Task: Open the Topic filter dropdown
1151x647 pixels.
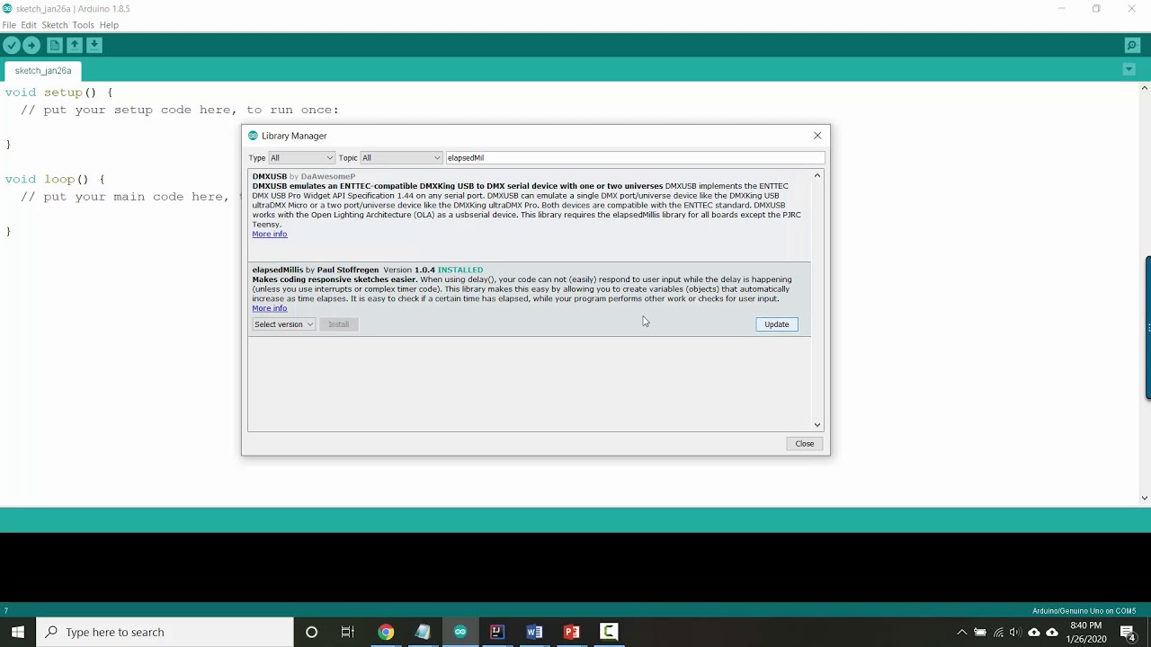Action: point(401,158)
